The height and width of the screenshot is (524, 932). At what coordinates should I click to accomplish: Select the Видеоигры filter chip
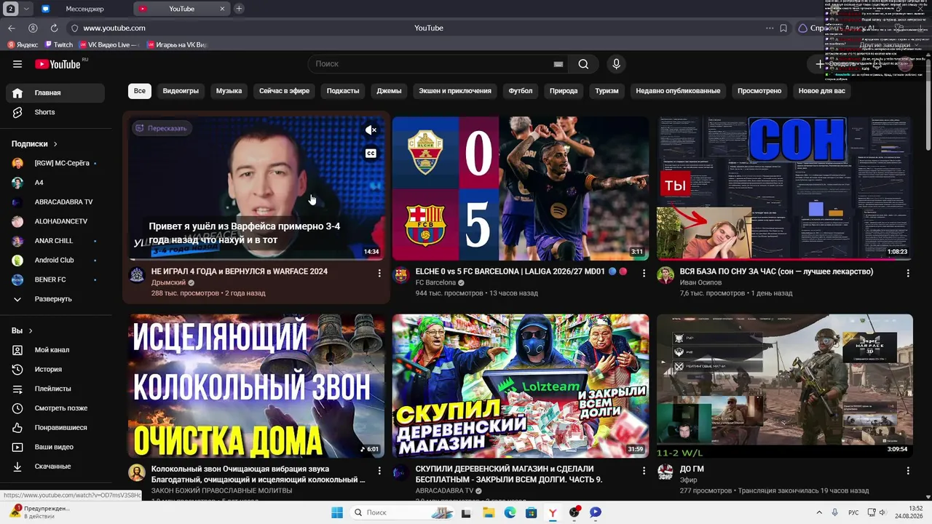click(x=181, y=91)
